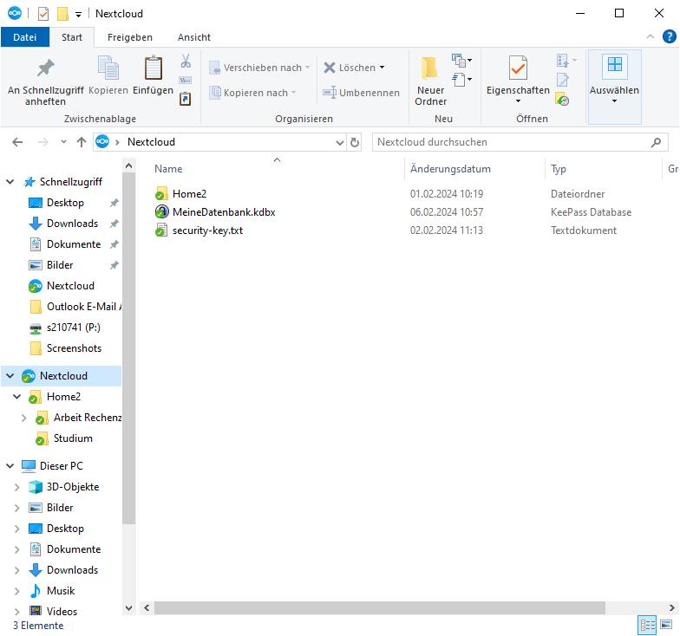
Task: Select the MeineDatenbank.kdbx file
Action: coord(215,211)
